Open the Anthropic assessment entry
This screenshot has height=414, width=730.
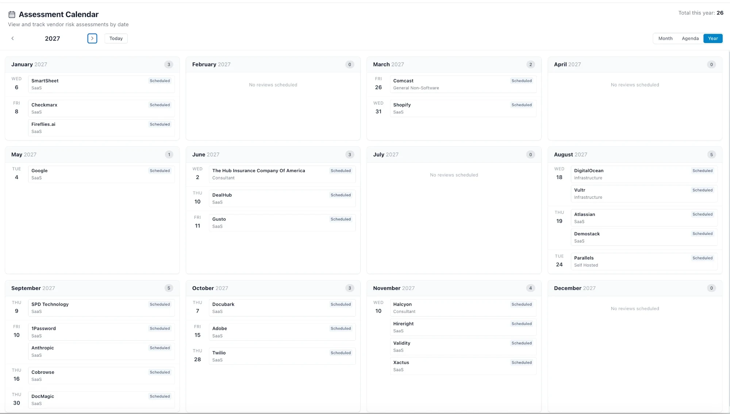pos(101,351)
